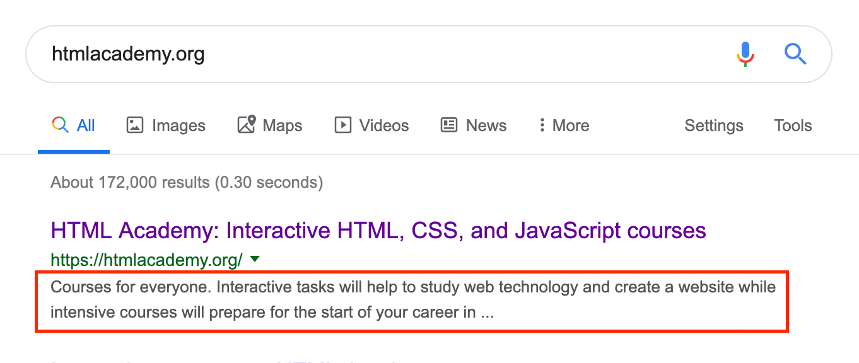Click the blue magnifying glass search icon

(795, 54)
